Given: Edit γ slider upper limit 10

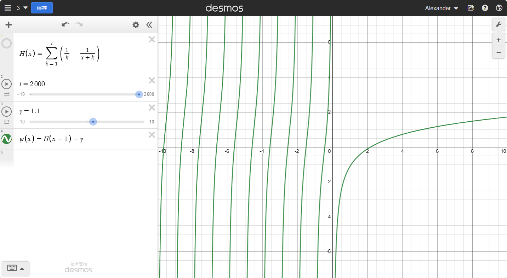Looking at the screenshot, I should click(152, 122).
